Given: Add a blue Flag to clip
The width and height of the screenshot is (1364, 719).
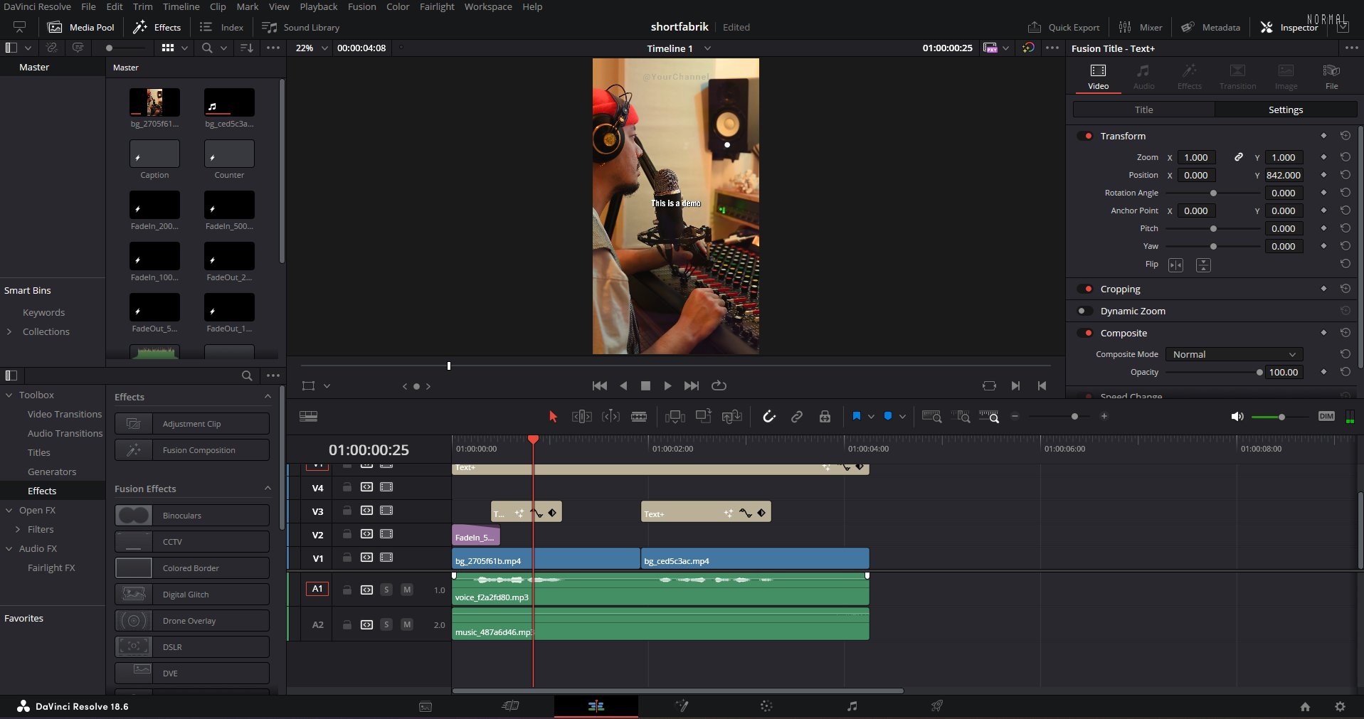Looking at the screenshot, I should click(x=857, y=417).
